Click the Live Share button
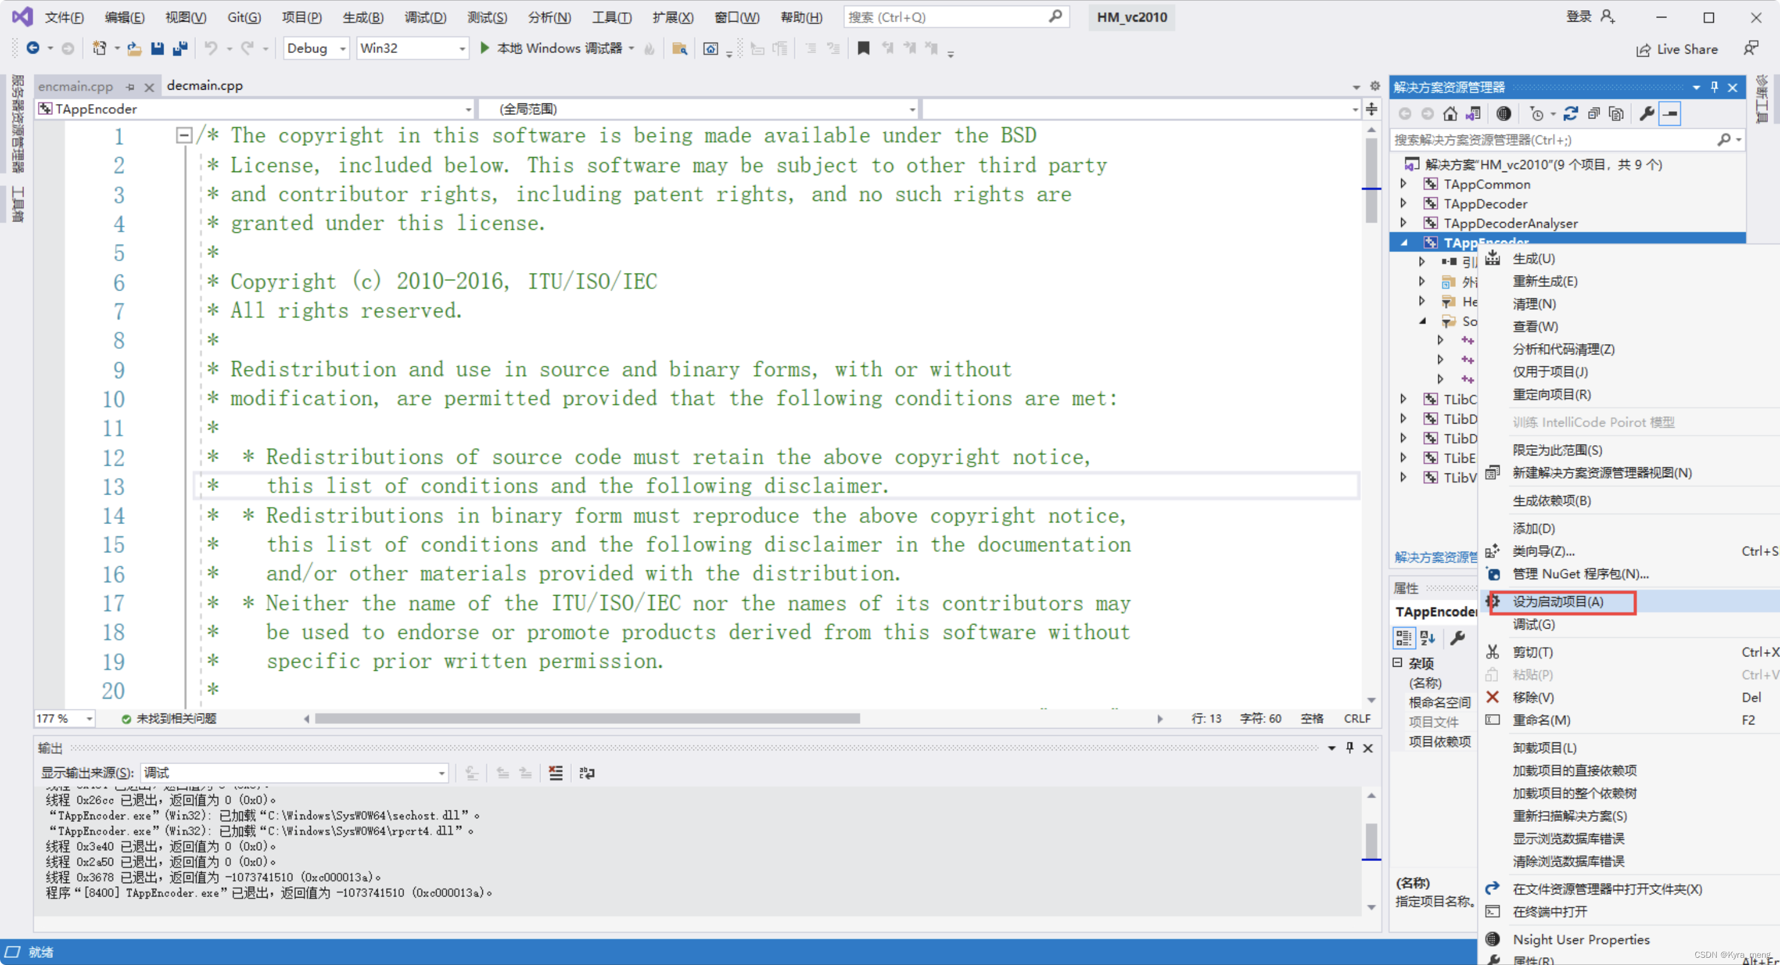 1677,49
